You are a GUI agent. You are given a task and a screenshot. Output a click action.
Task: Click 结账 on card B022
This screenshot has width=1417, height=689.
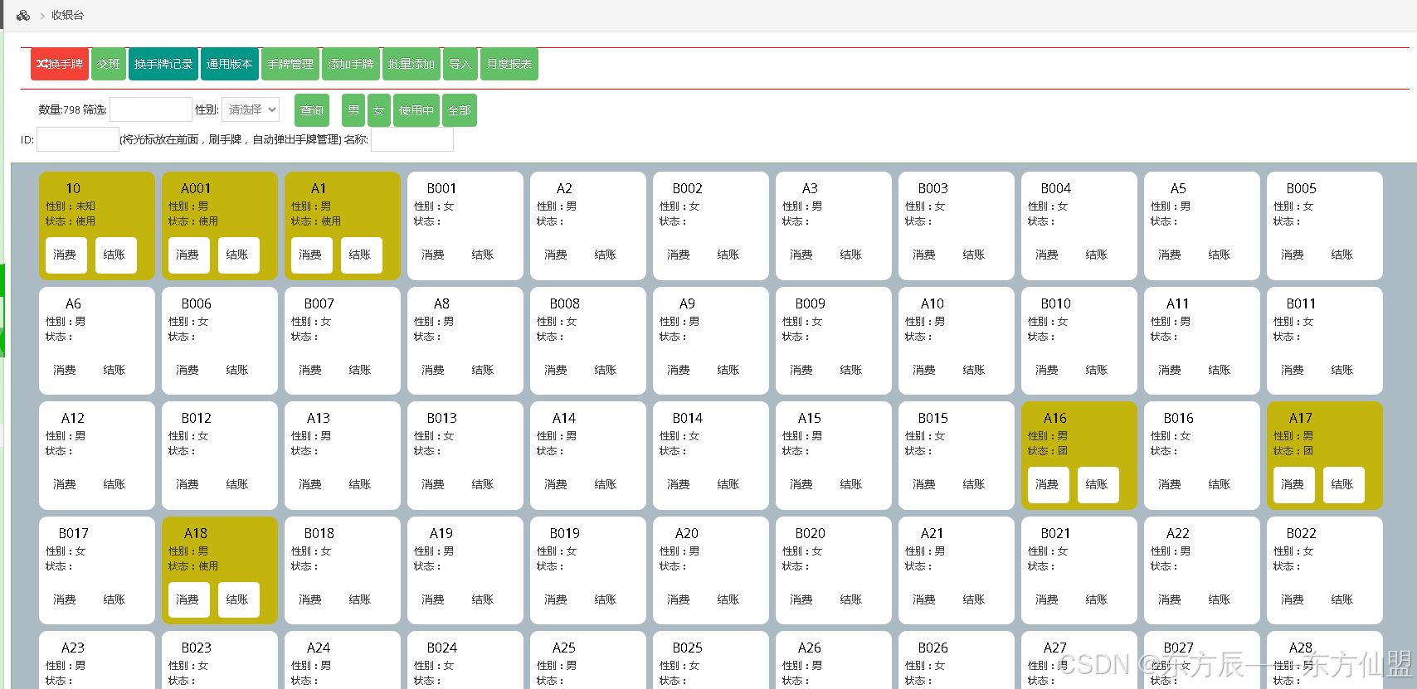(1342, 599)
